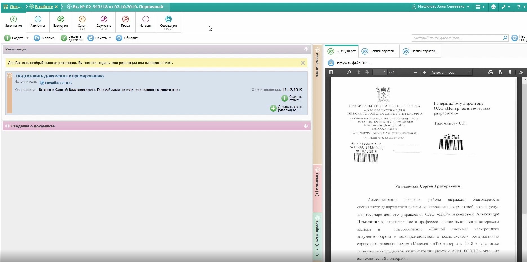Open the Сообщения (0/1) top tab
The width and height of the screenshot is (527, 262).
tap(168, 22)
